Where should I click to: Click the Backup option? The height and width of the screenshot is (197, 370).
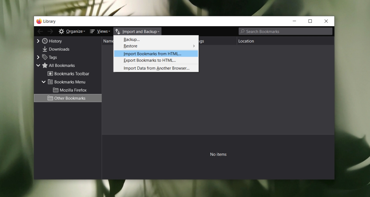(x=131, y=39)
